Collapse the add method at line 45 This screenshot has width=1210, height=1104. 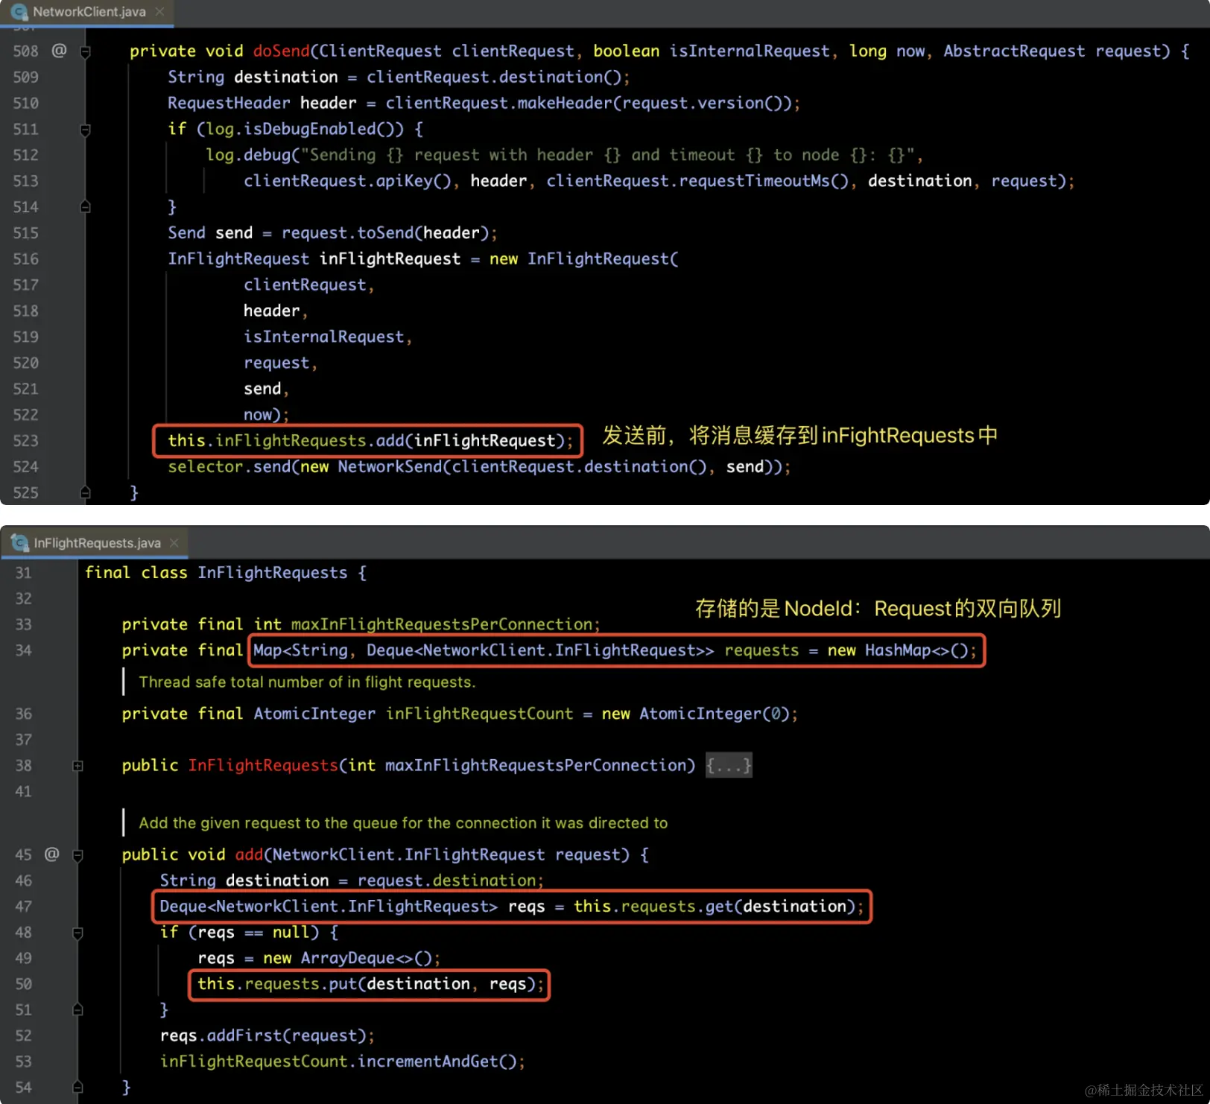(77, 855)
